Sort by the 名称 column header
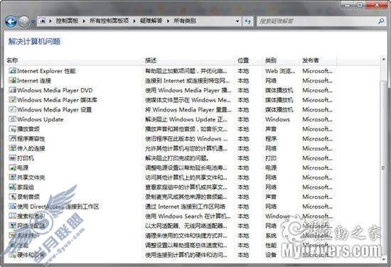The width and height of the screenshot is (391, 267). click(12, 60)
